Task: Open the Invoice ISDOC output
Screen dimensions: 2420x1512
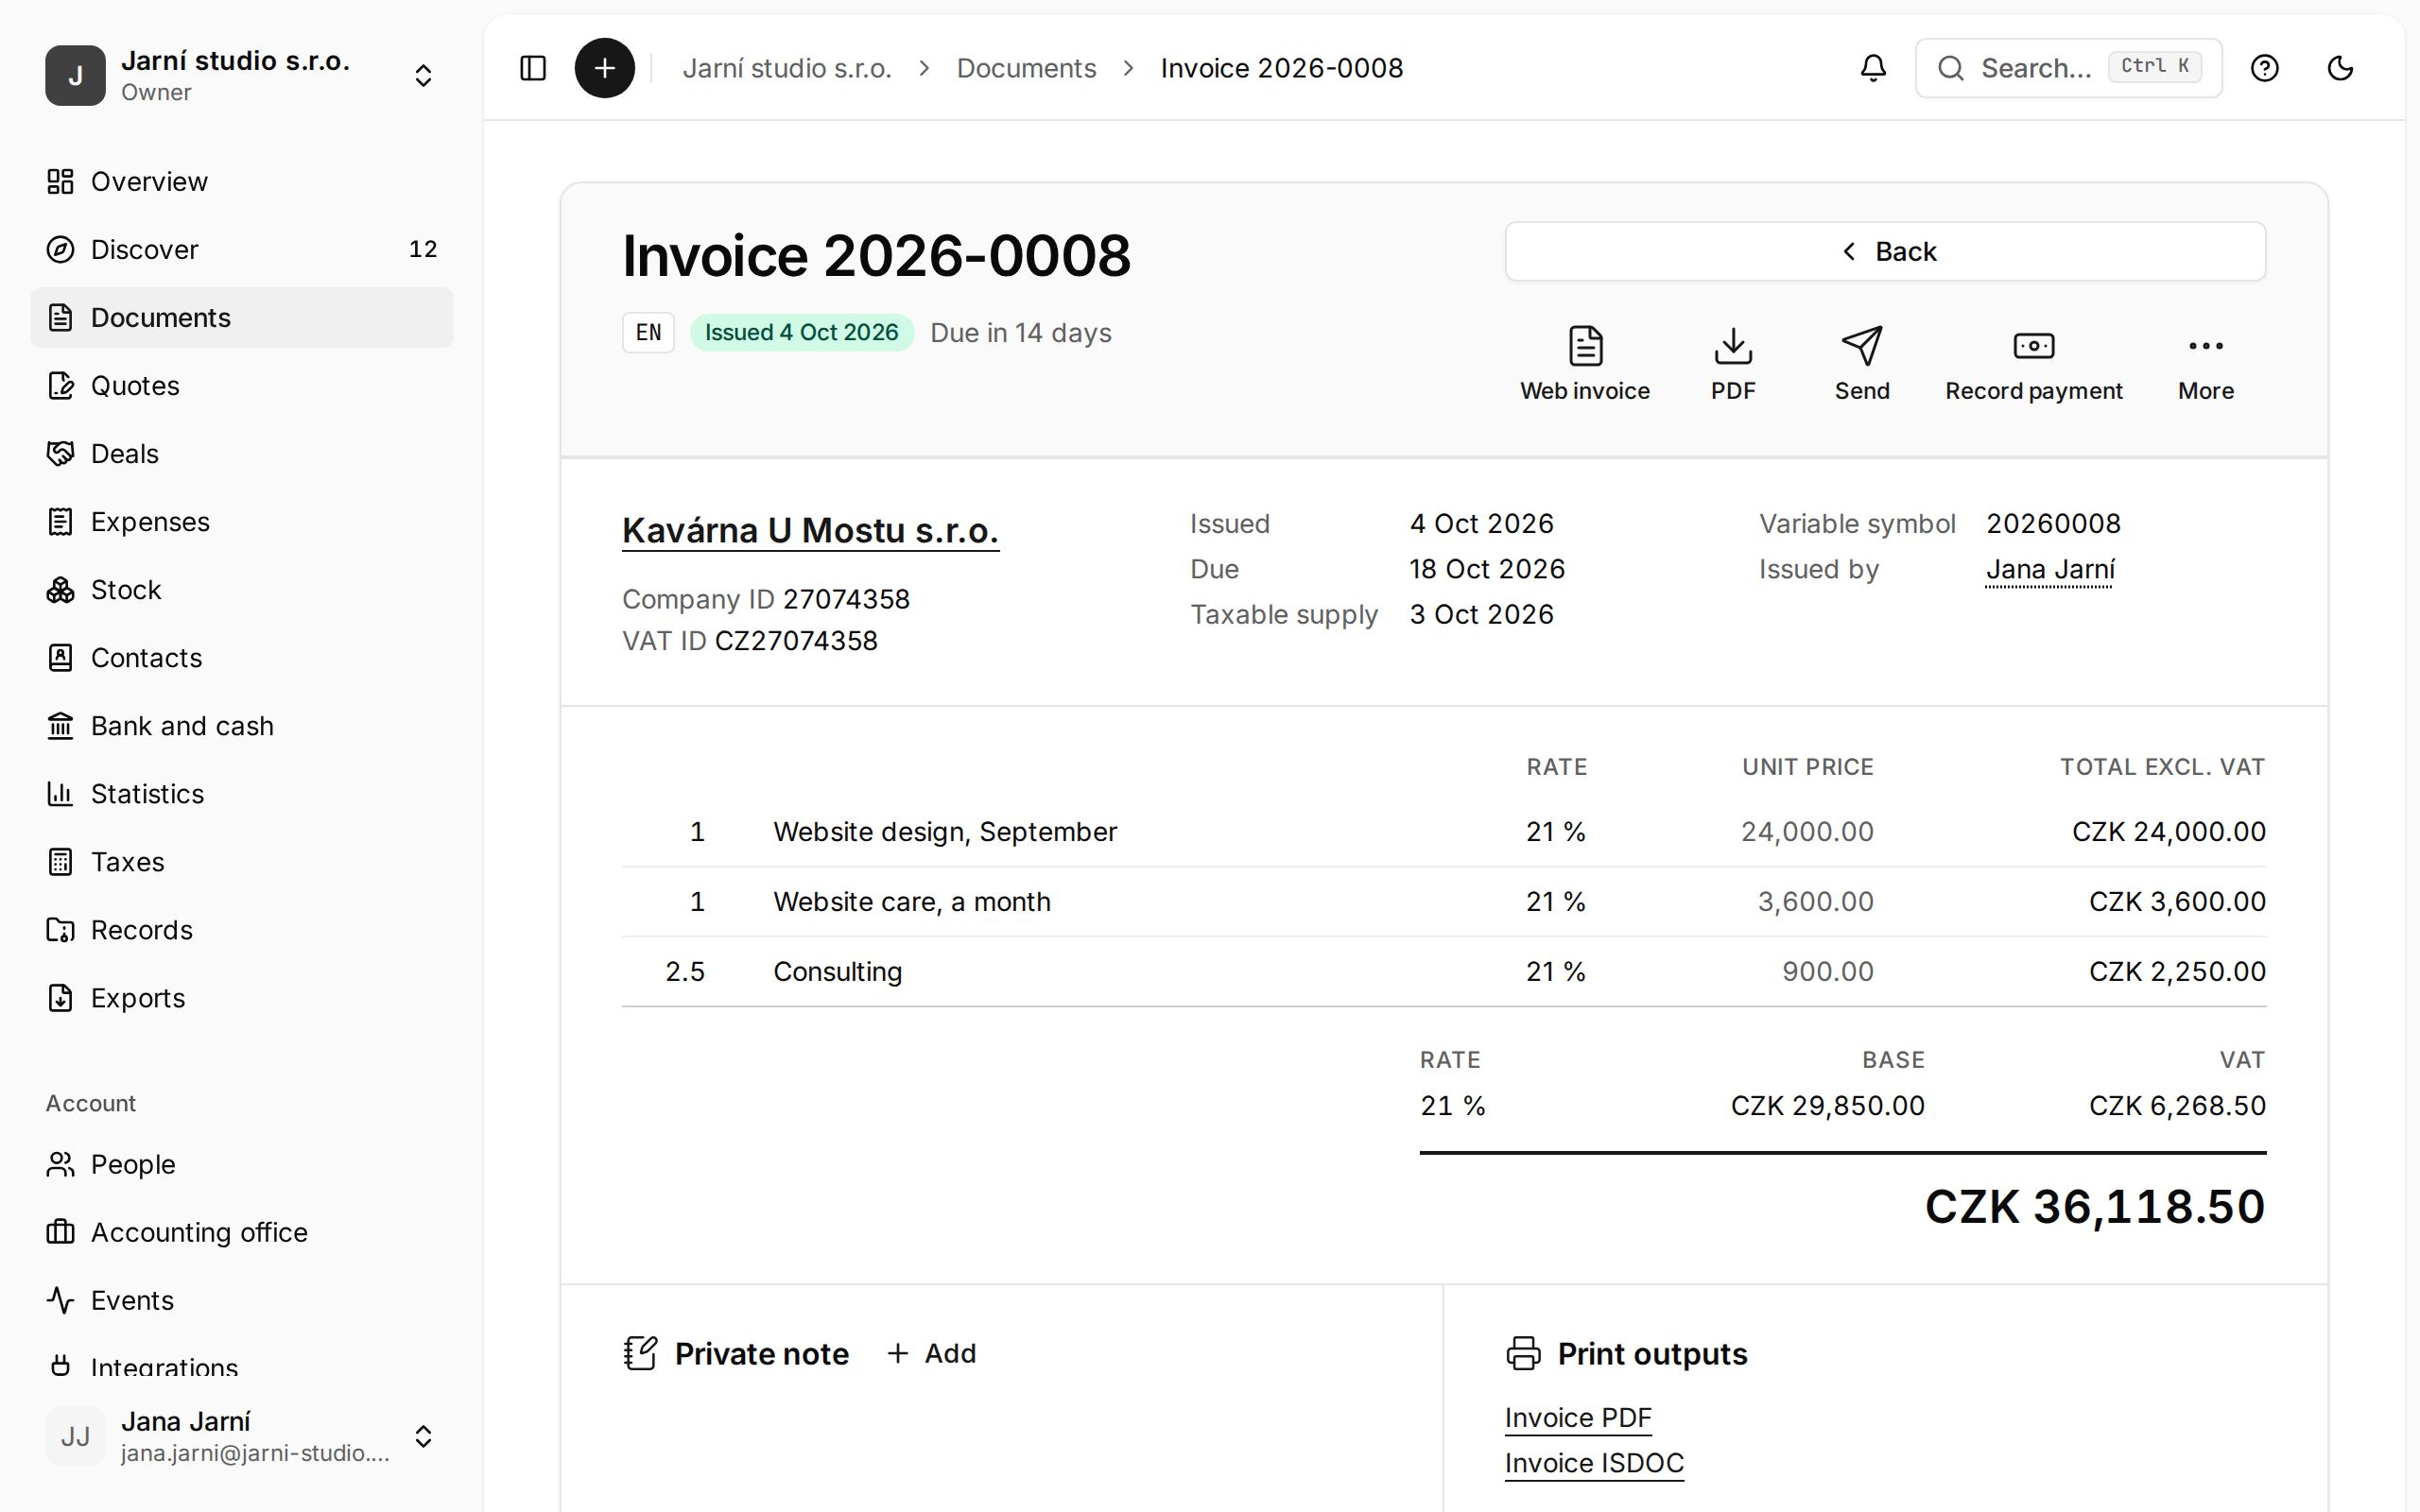Action: click(x=1594, y=1463)
